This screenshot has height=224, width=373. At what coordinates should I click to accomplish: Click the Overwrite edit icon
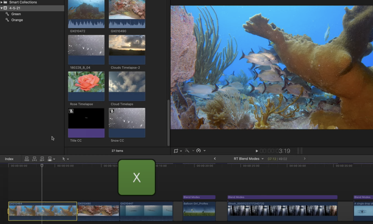click(50, 159)
